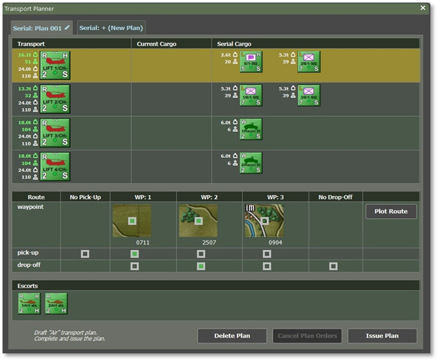The width and height of the screenshot is (438, 361).
Task: Select the LIFT 1 helicopter transport unit
Action: [55, 65]
